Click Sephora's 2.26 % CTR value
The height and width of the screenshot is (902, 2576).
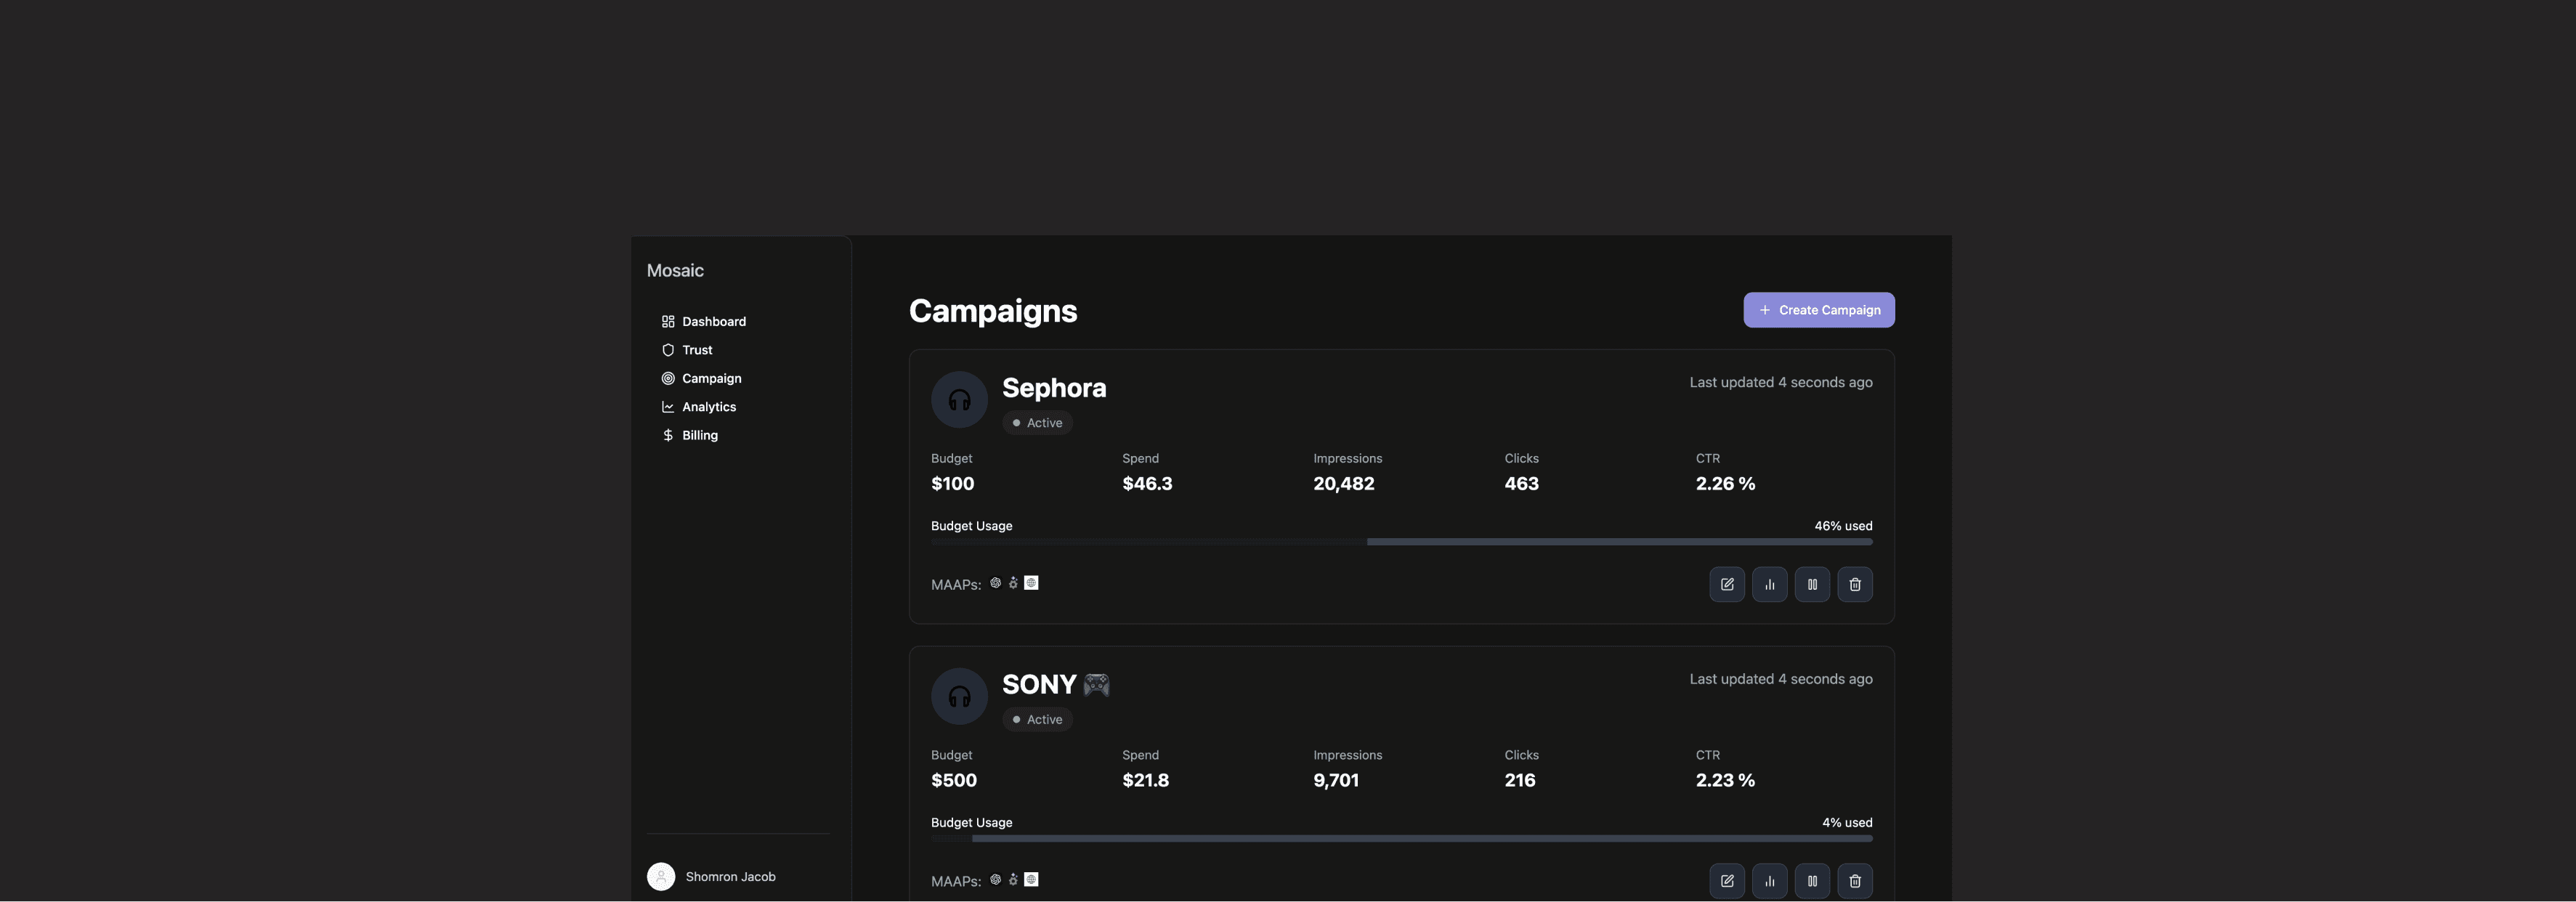point(1725,484)
